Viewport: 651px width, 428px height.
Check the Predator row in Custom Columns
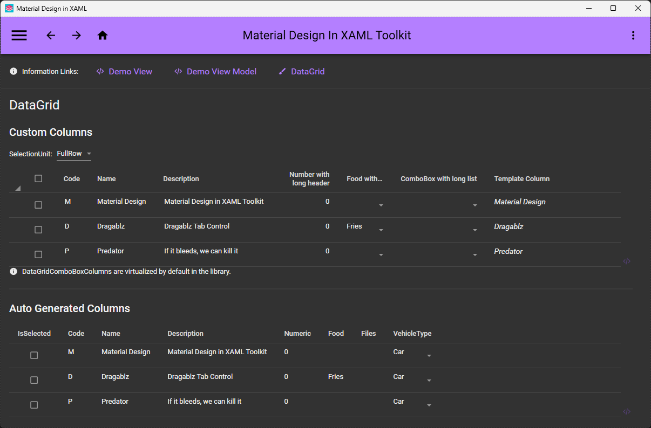[38, 254]
